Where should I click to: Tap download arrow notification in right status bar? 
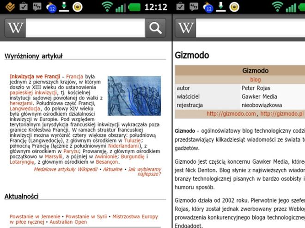[221, 7]
